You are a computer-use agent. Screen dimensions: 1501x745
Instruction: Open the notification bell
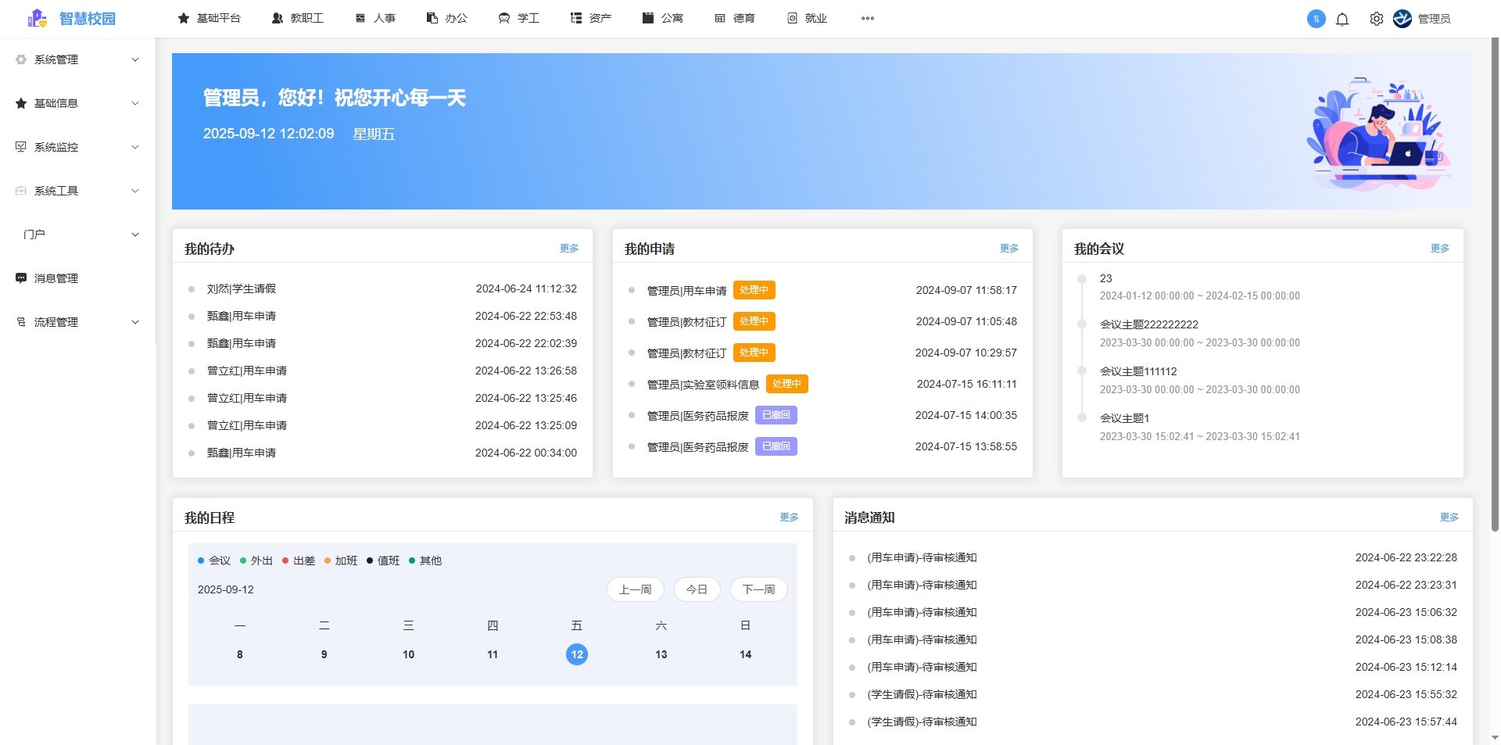(x=1342, y=19)
